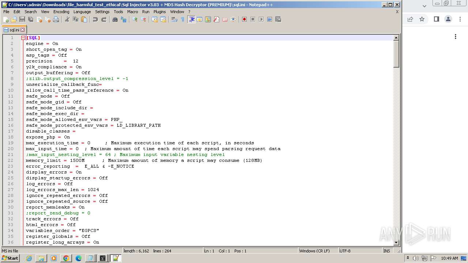
Task: Click the UTF-8 encoding status field
Action: tap(360, 251)
